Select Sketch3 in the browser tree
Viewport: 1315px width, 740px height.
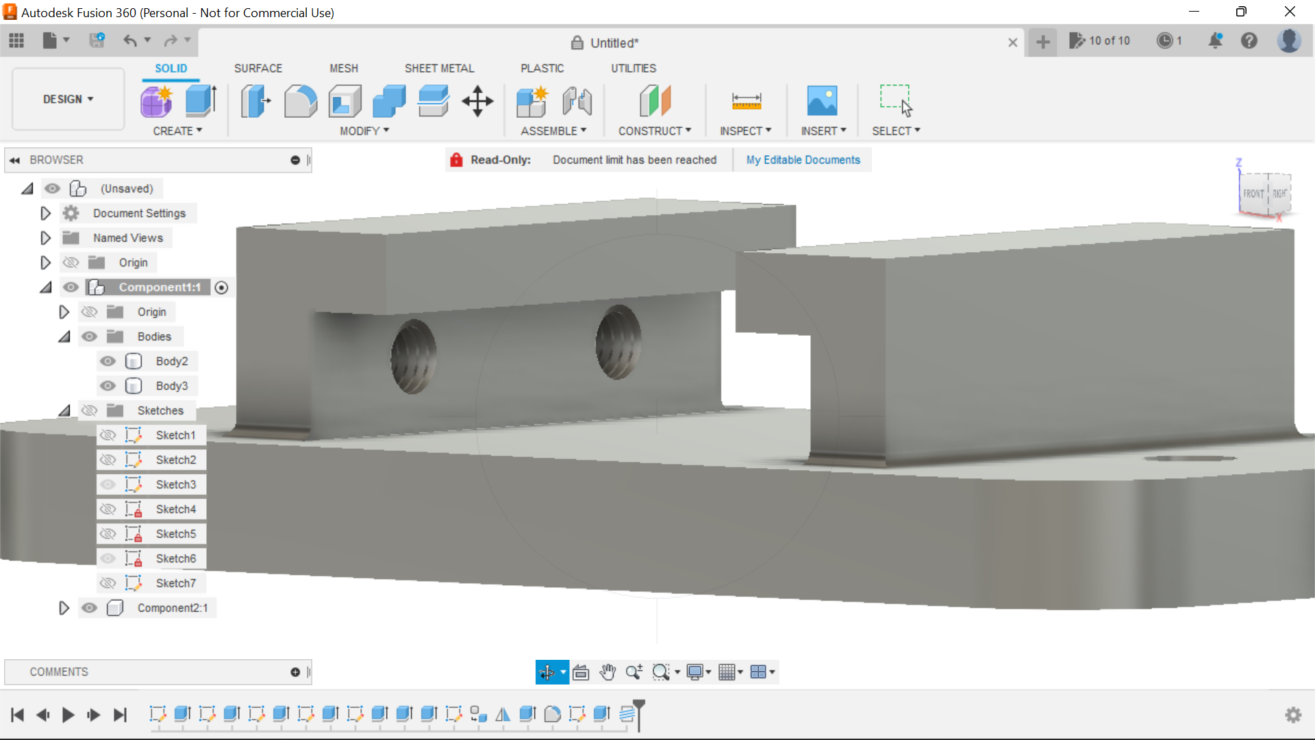coord(176,484)
